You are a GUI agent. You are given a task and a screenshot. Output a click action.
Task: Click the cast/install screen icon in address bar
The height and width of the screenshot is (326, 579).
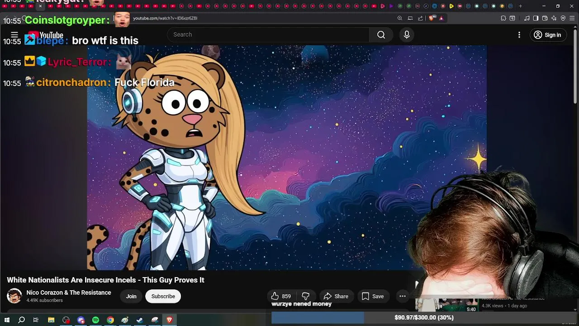[410, 18]
